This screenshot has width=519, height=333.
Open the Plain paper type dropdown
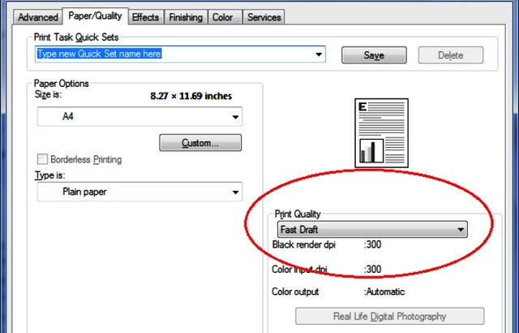(x=139, y=192)
